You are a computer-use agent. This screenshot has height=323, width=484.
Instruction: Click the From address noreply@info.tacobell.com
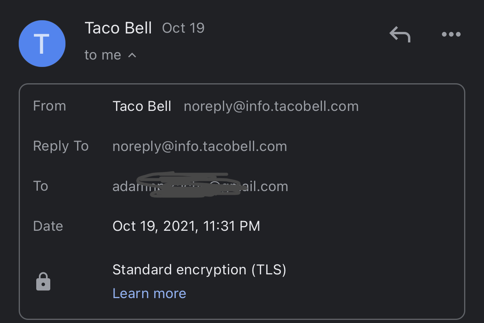click(271, 106)
